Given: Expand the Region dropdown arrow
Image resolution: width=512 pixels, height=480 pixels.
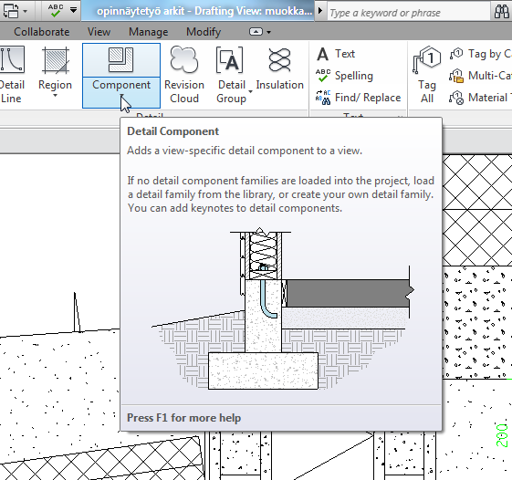Looking at the screenshot, I should pyautogui.click(x=55, y=96).
